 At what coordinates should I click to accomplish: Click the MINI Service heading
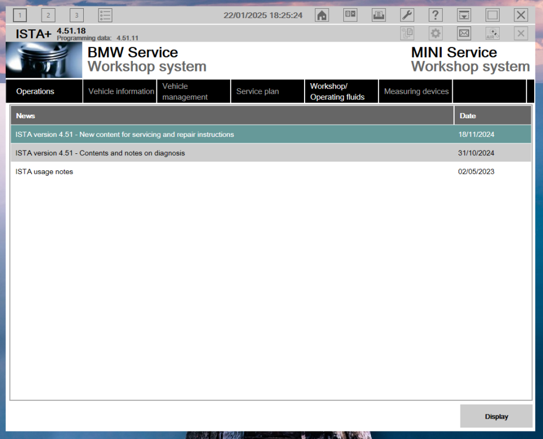pos(454,53)
